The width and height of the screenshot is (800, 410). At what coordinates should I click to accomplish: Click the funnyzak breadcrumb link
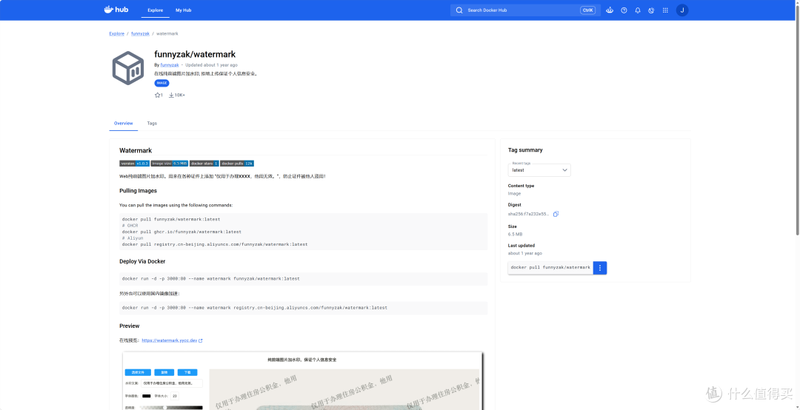140,33
